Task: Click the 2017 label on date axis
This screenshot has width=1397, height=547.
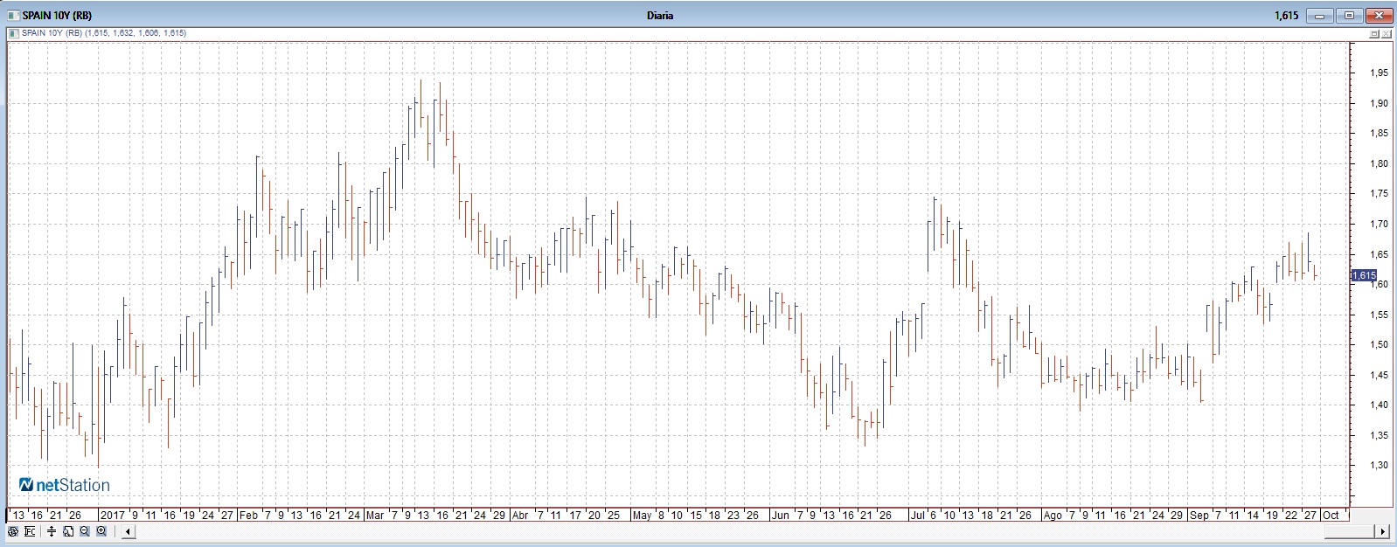Action: pyautogui.click(x=112, y=516)
